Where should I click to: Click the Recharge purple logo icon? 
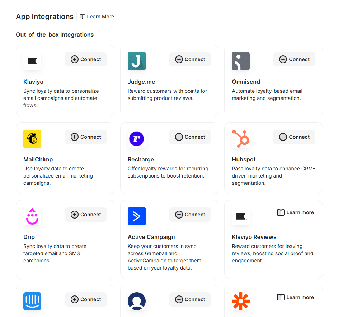[136, 139]
